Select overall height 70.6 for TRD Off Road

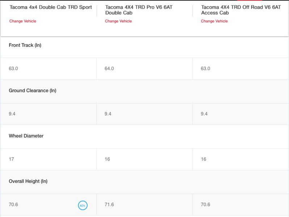coord(205,205)
